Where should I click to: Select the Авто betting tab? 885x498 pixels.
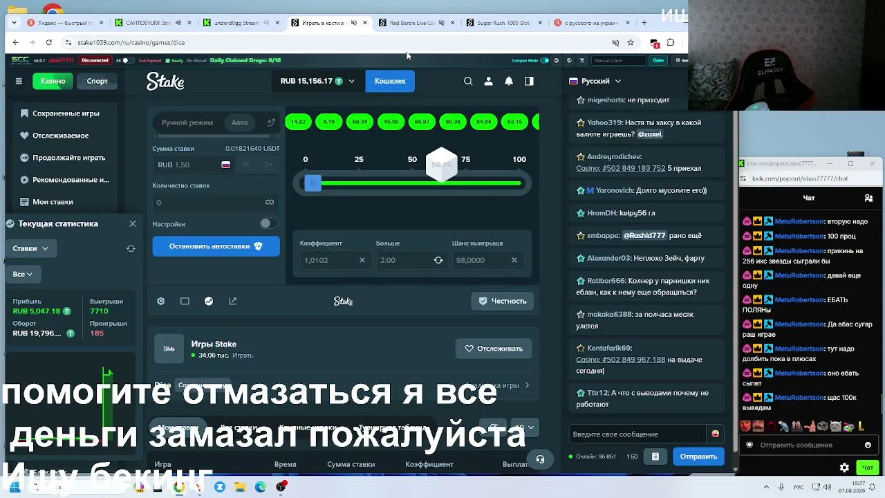coord(240,122)
